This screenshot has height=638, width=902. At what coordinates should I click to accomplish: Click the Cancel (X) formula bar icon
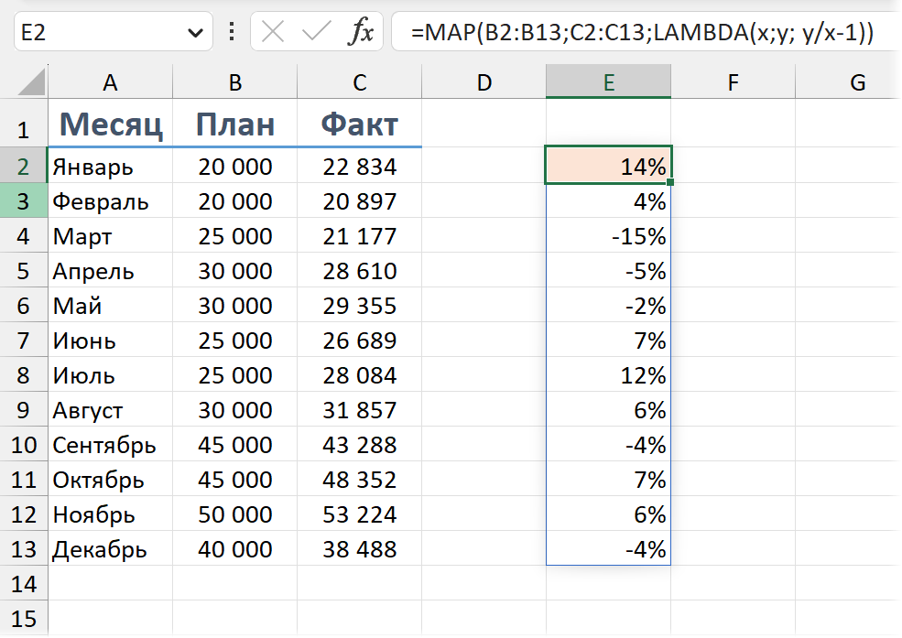pyautogui.click(x=272, y=32)
